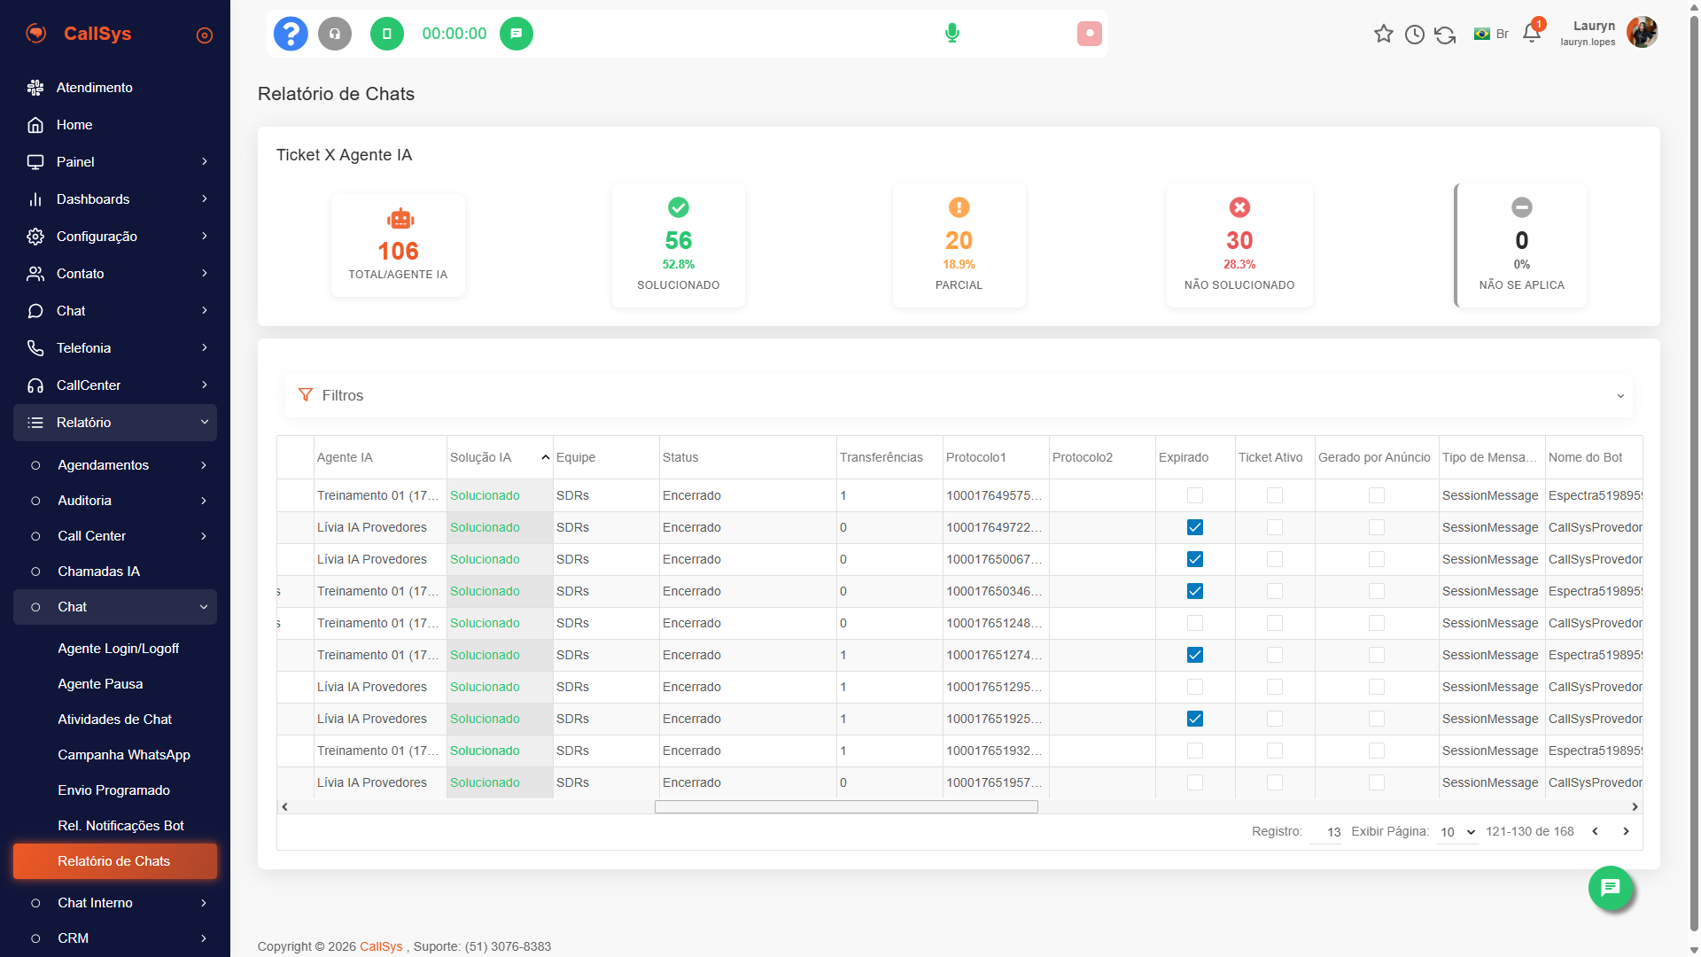Open Lauryn's profile avatar

(x=1643, y=33)
